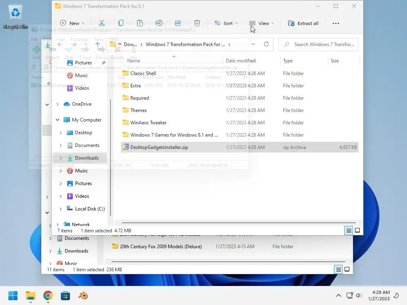407x305 pixels.
Task: Open File Explorer from taskbar
Action: (30, 295)
